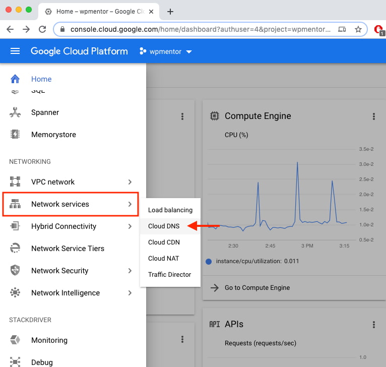Viewport: 386px width, 367px height.
Task: Bookmark this page with the star icon
Action: 358,29
